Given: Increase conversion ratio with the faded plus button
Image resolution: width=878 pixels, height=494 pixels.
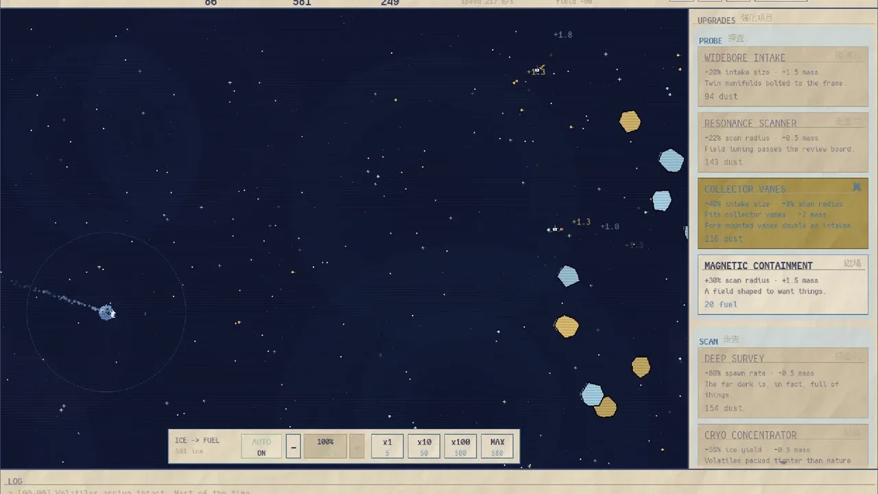Looking at the screenshot, I should pyautogui.click(x=357, y=447).
